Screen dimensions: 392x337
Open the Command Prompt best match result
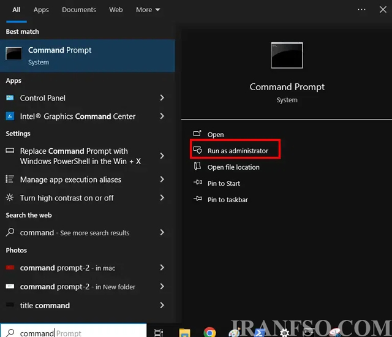click(88, 56)
